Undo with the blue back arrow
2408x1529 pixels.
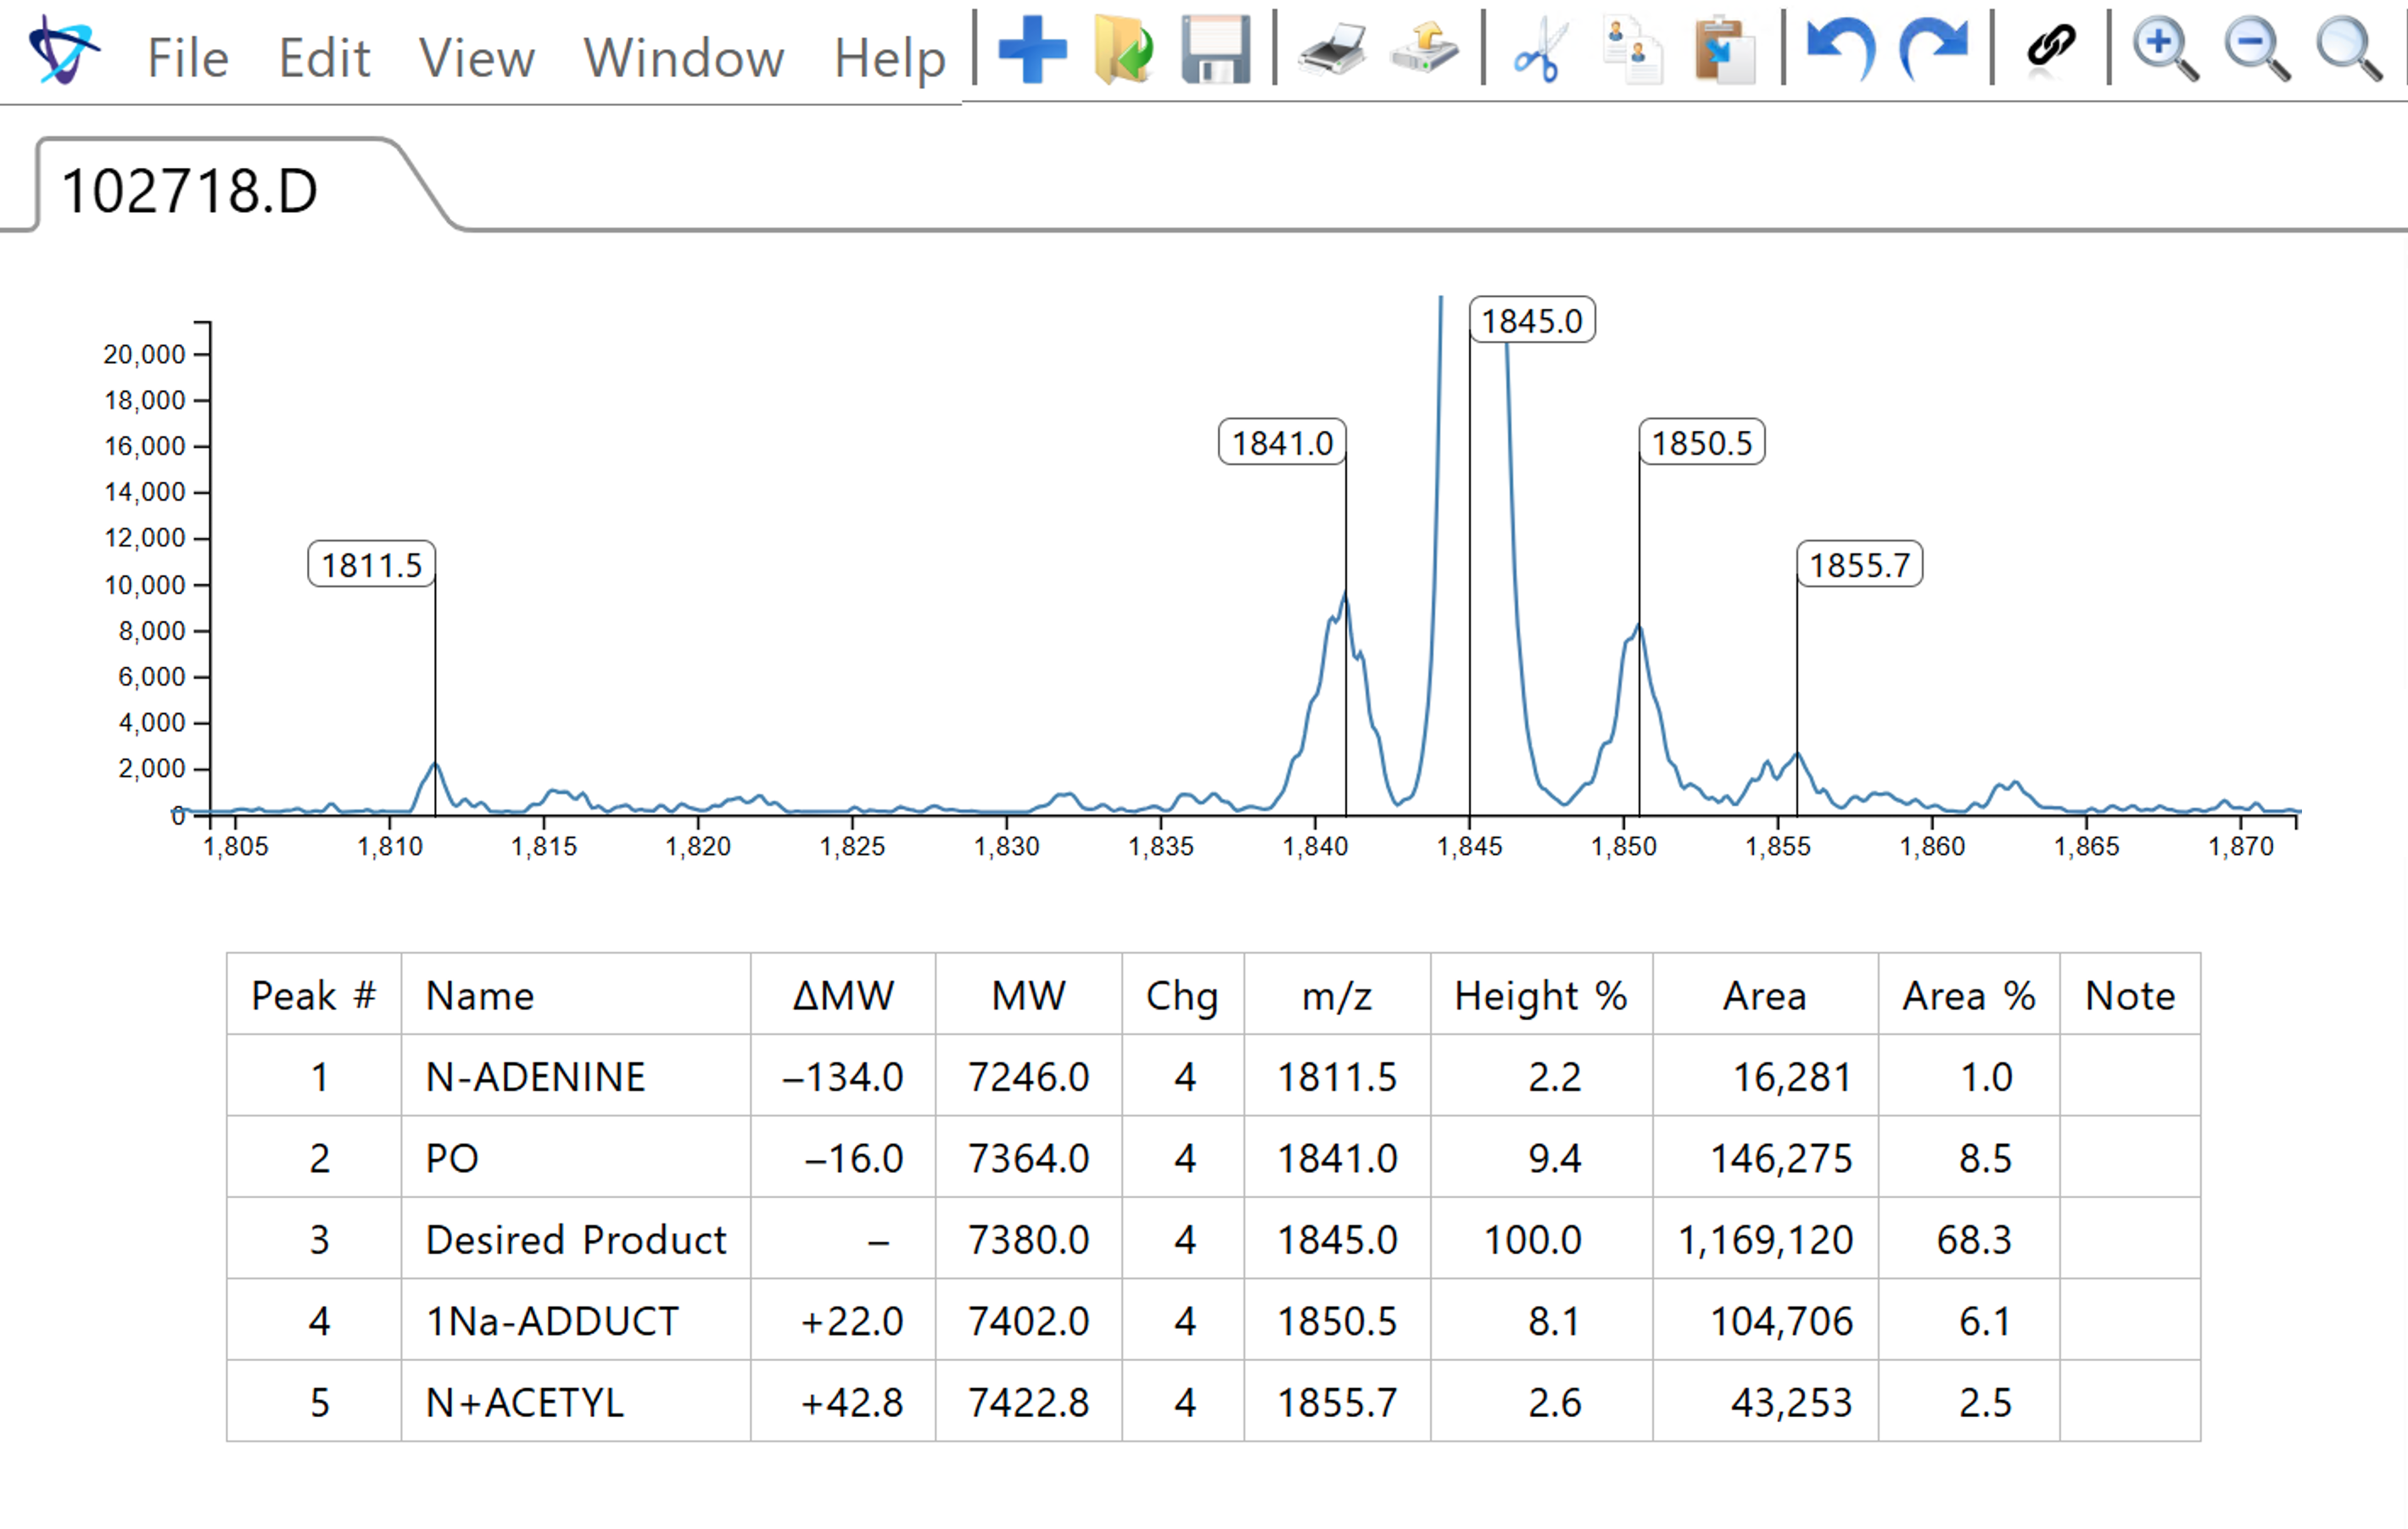click(x=1841, y=50)
